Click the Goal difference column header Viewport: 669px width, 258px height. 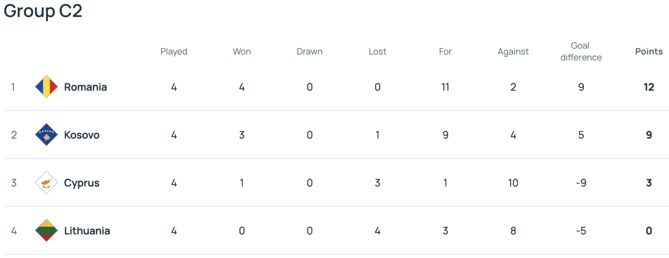coord(581,52)
